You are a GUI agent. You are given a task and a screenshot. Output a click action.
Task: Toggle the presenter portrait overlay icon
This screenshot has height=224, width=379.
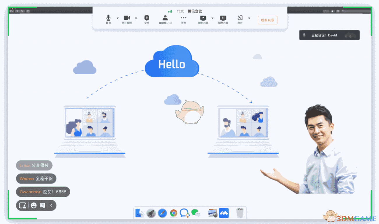(x=23, y=205)
